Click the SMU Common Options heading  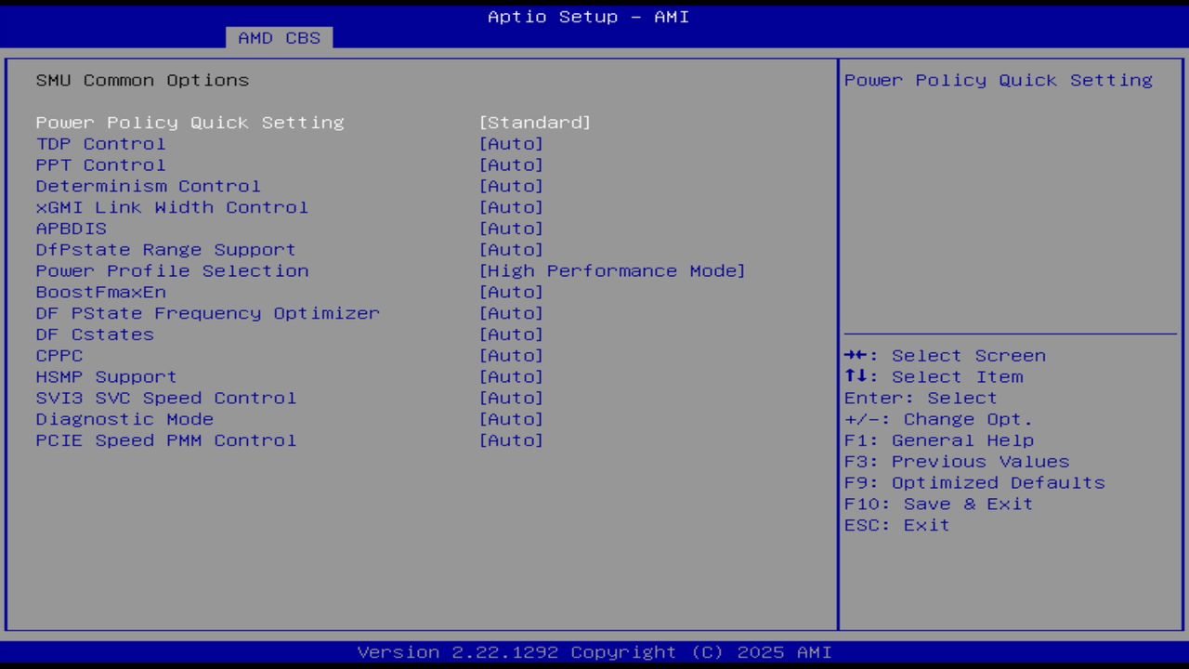pos(142,81)
